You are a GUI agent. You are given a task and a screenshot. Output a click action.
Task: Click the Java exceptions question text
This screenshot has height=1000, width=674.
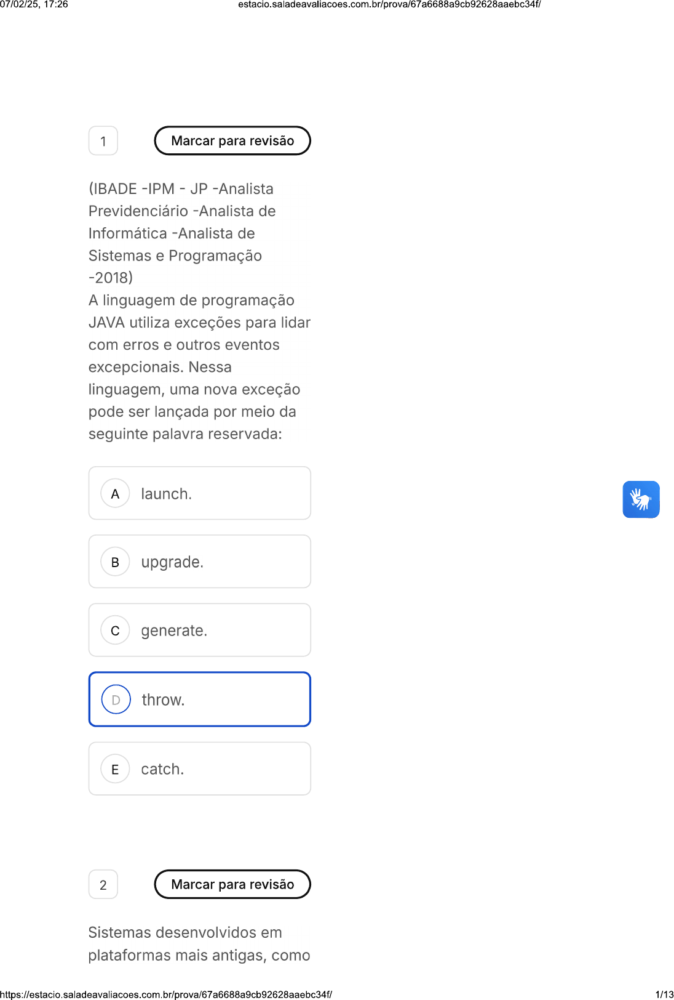click(x=199, y=367)
